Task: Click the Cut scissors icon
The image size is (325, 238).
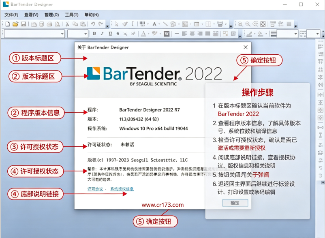Action: (67, 24)
